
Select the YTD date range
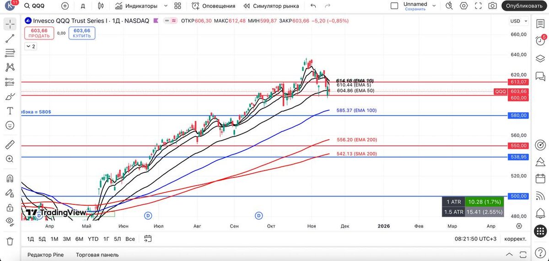coord(93,239)
